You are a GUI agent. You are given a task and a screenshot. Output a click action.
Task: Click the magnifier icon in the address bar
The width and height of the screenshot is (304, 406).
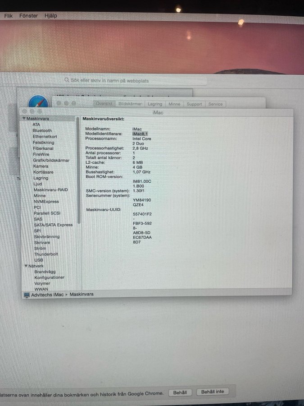point(67,80)
